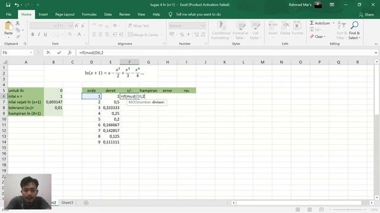
Task: Click the Format Painter brush icon
Action: [x=18, y=37]
